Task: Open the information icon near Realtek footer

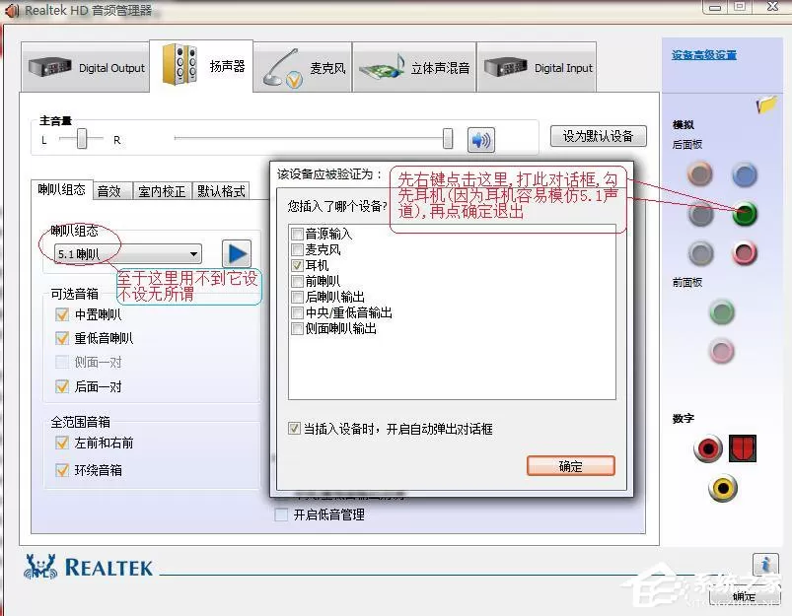Action: 765,564
